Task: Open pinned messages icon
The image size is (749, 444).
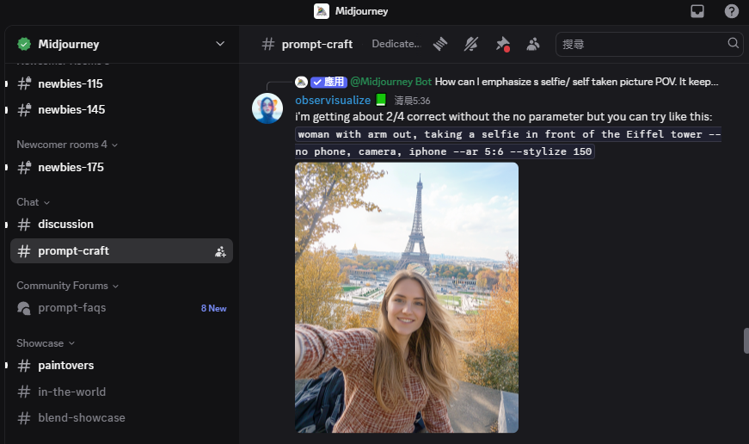Action: tap(502, 44)
